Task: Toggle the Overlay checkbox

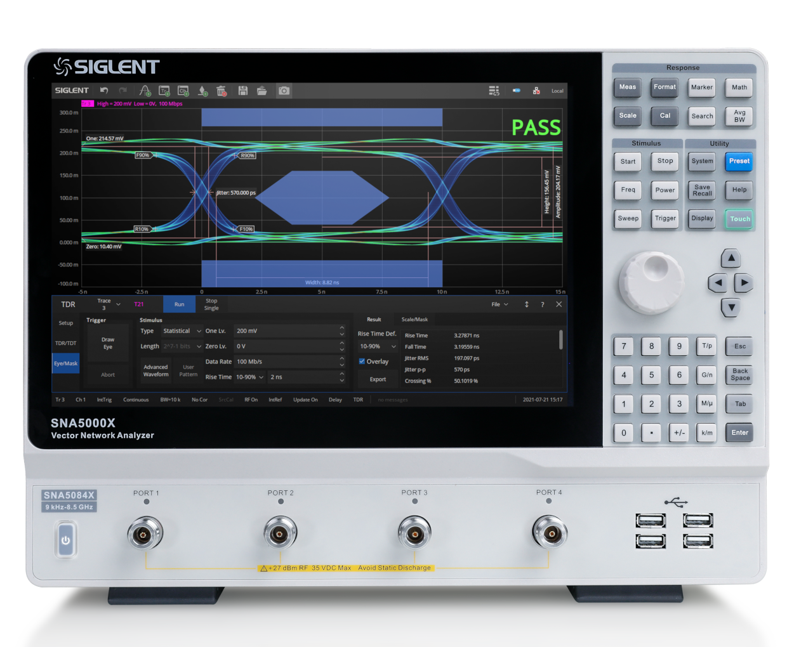Action: (362, 362)
